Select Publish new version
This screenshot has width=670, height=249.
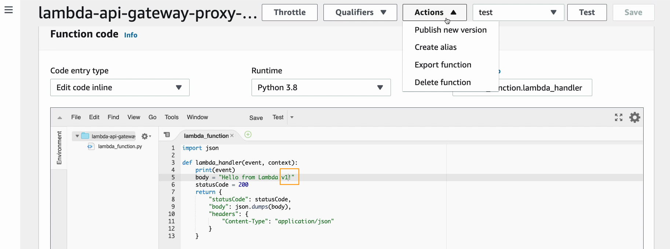[451, 30]
